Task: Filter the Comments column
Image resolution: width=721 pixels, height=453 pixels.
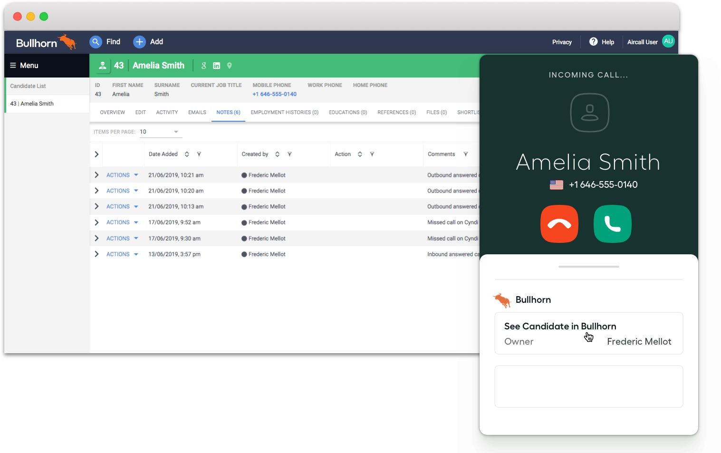Action: pos(466,154)
